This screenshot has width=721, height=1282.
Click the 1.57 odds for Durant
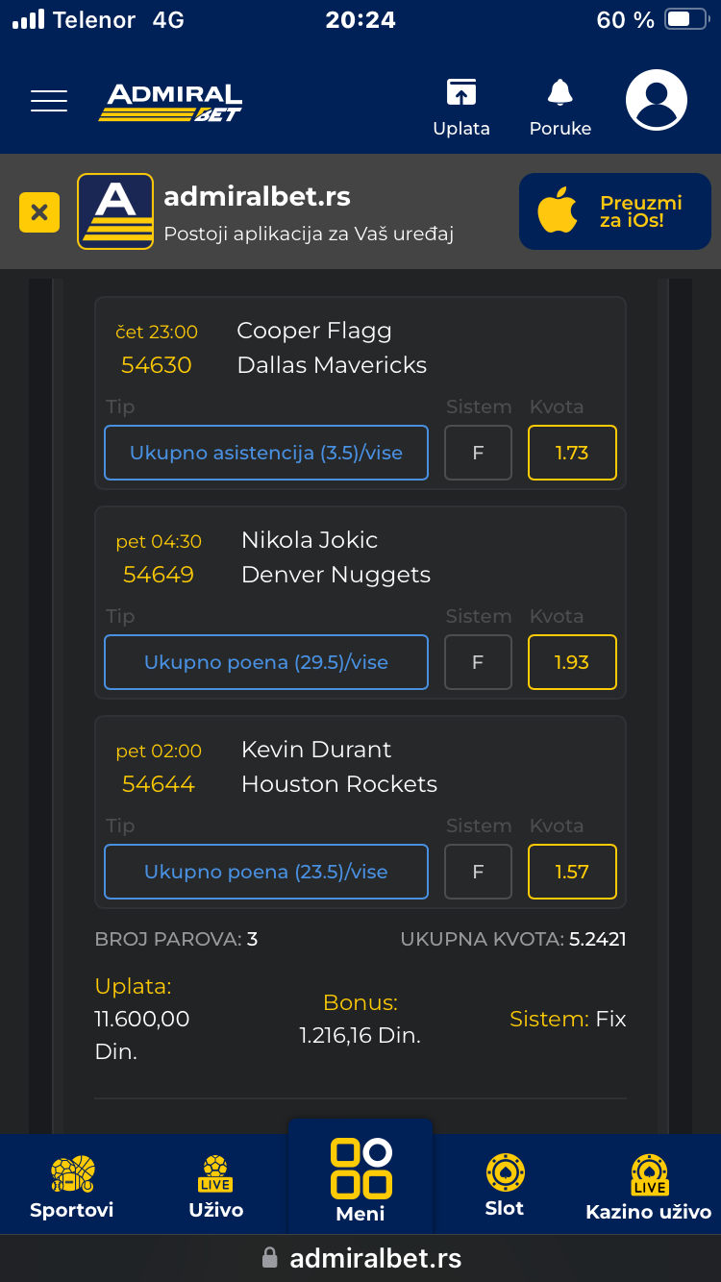pyautogui.click(x=572, y=872)
